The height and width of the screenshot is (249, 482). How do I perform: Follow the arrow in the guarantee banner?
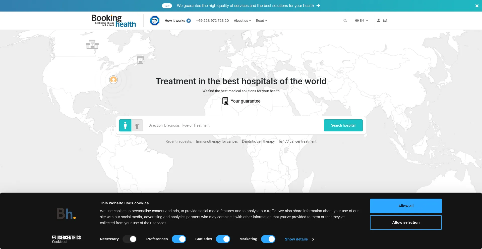click(x=318, y=6)
